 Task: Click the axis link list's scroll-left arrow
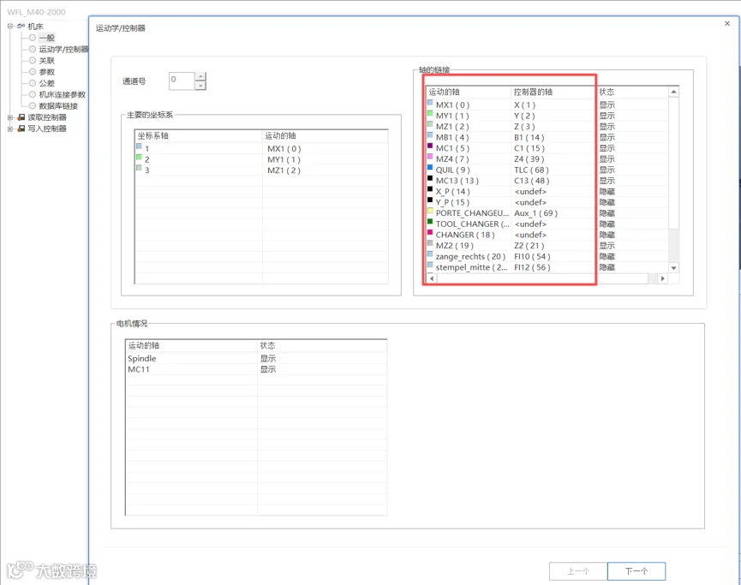coord(432,279)
